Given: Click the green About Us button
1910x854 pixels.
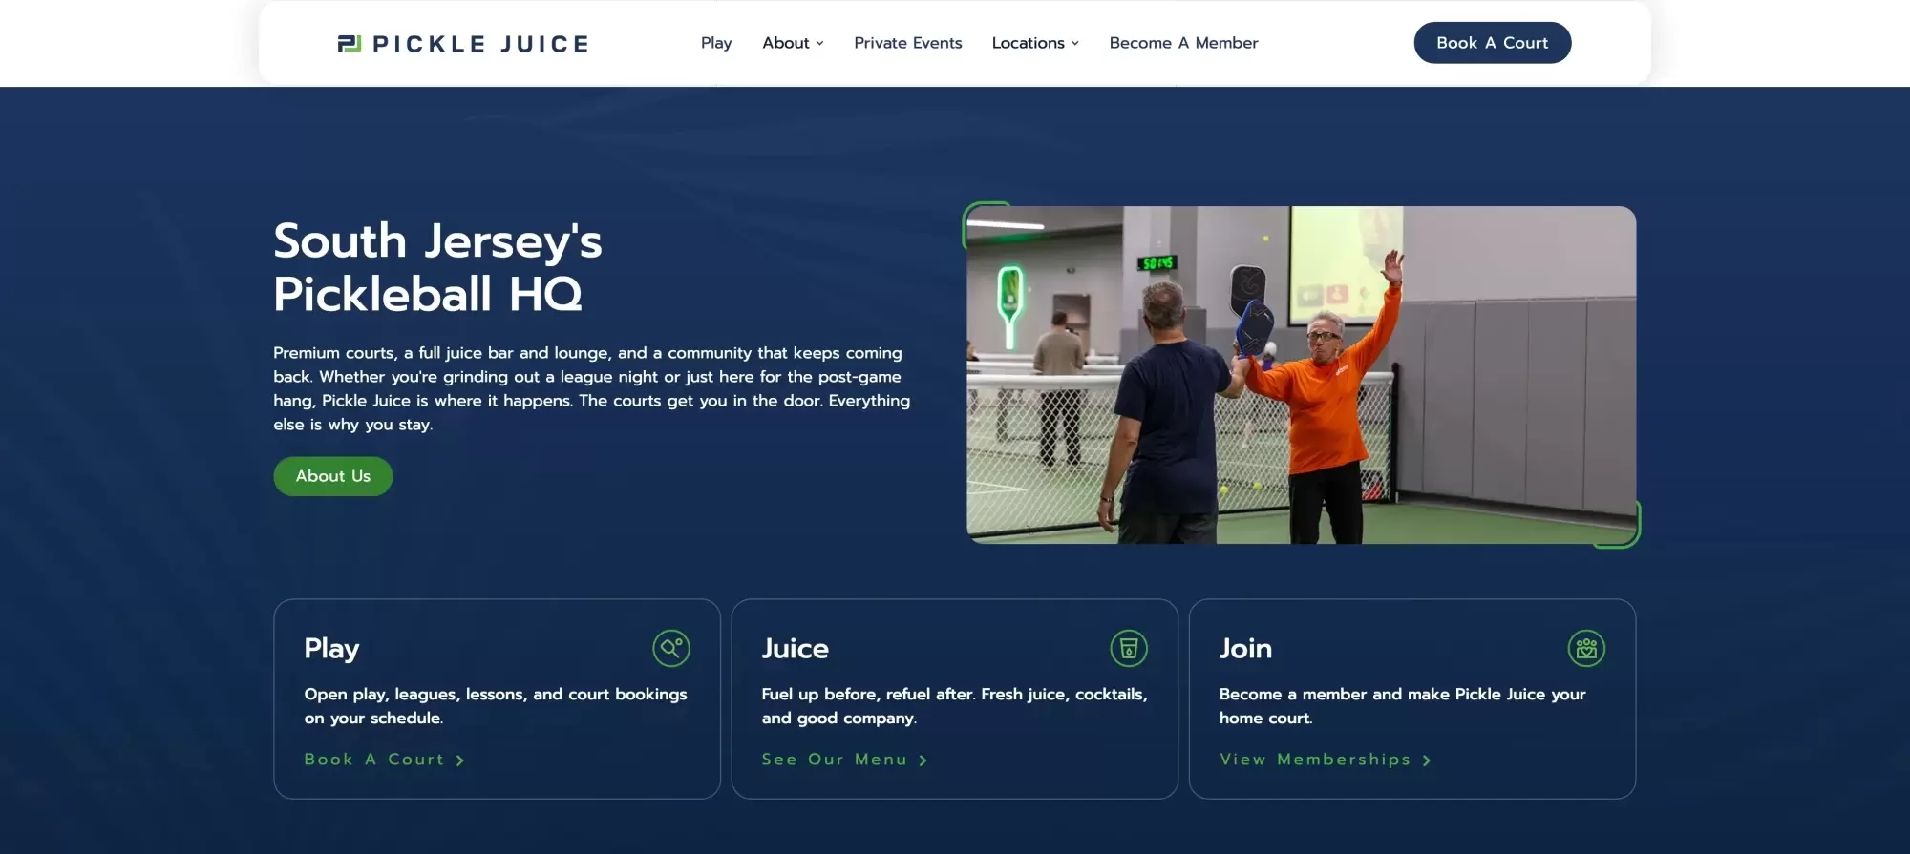Looking at the screenshot, I should (333, 476).
